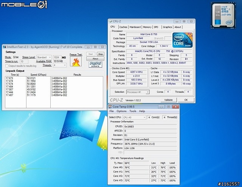Click the Speed (GFlops) column header
Image resolution: width=242 pixels, height=187 pixels.
(38, 75)
